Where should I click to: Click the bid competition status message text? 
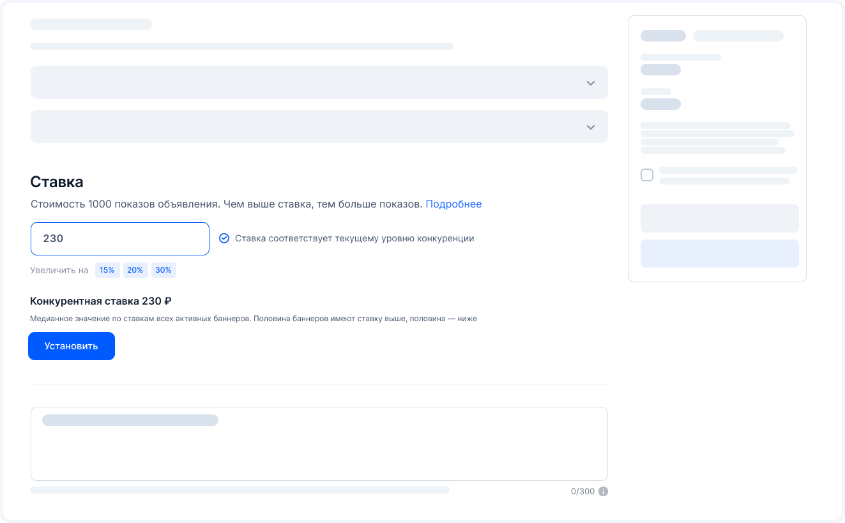(x=355, y=238)
